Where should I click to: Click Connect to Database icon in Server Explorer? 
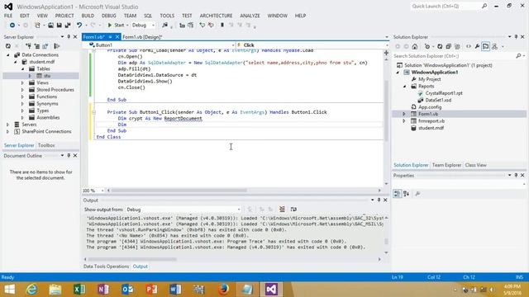tap(28, 46)
